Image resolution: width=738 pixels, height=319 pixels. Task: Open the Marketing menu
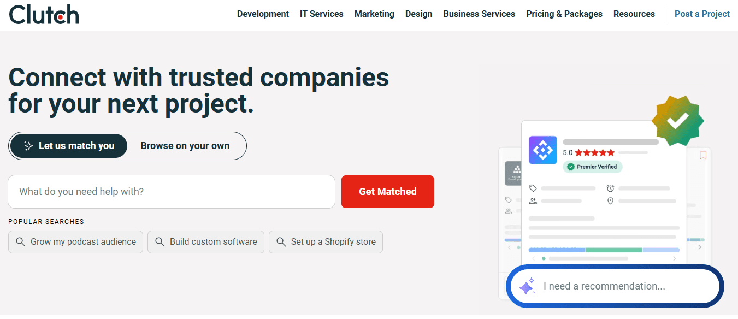(374, 14)
